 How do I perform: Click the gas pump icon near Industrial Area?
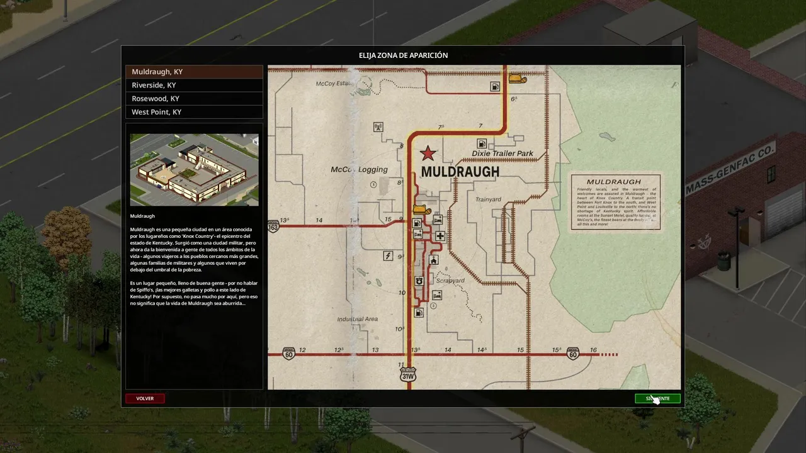tap(418, 311)
